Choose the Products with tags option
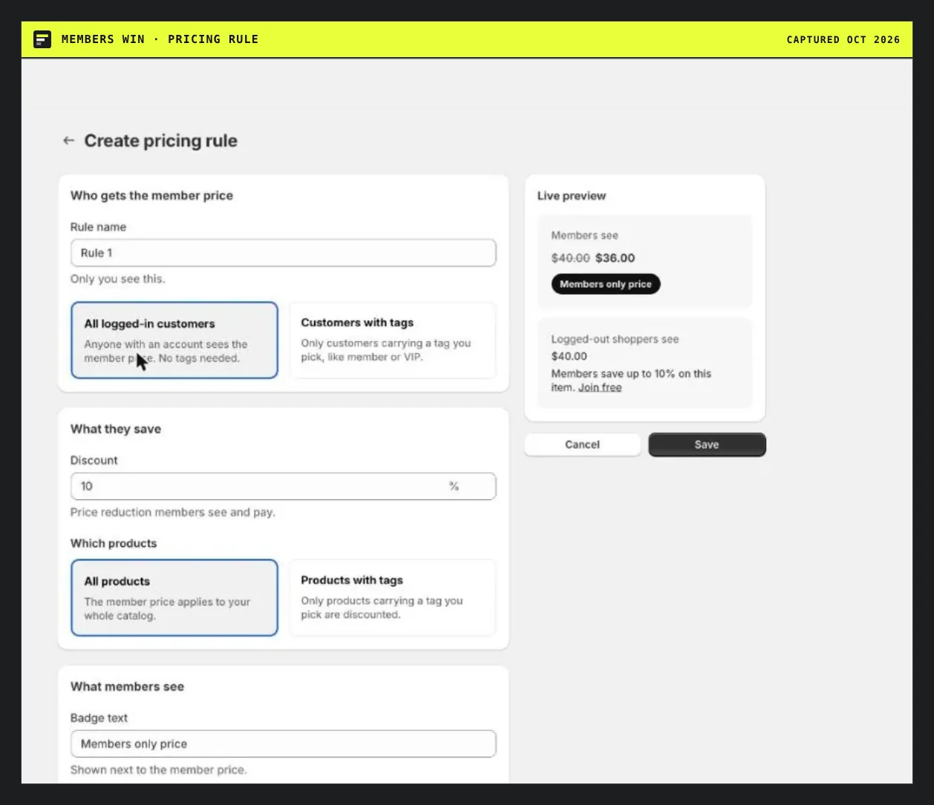Image resolution: width=934 pixels, height=805 pixels. pyautogui.click(x=392, y=597)
